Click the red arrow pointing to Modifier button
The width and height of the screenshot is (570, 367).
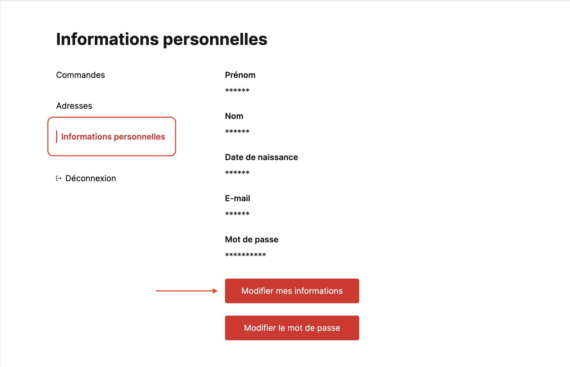pyautogui.click(x=187, y=291)
